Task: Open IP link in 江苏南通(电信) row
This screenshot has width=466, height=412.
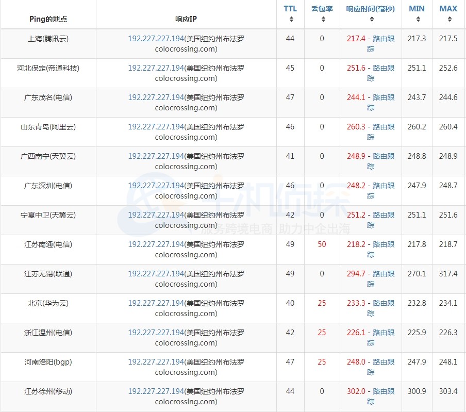Action: coord(156,244)
